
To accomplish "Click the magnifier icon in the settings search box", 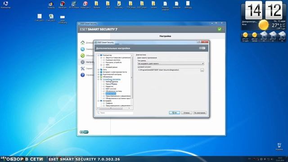I will (x=98, y=113).
